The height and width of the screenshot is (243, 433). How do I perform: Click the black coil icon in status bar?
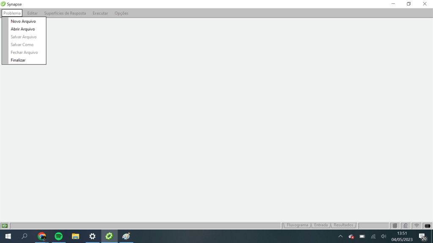tap(428, 226)
